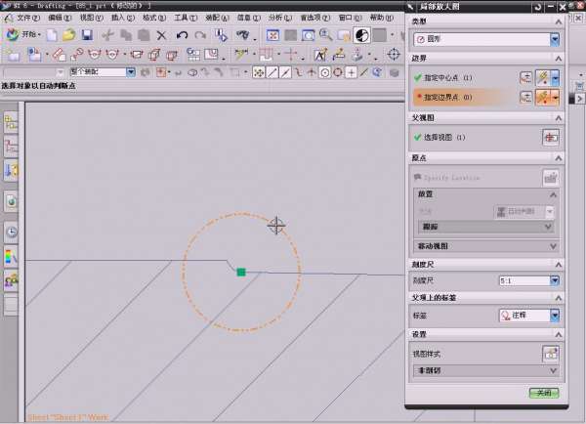Click the point constructor icon beside 指定中心点
This screenshot has height=424, width=586.
click(x=526, y=77)
